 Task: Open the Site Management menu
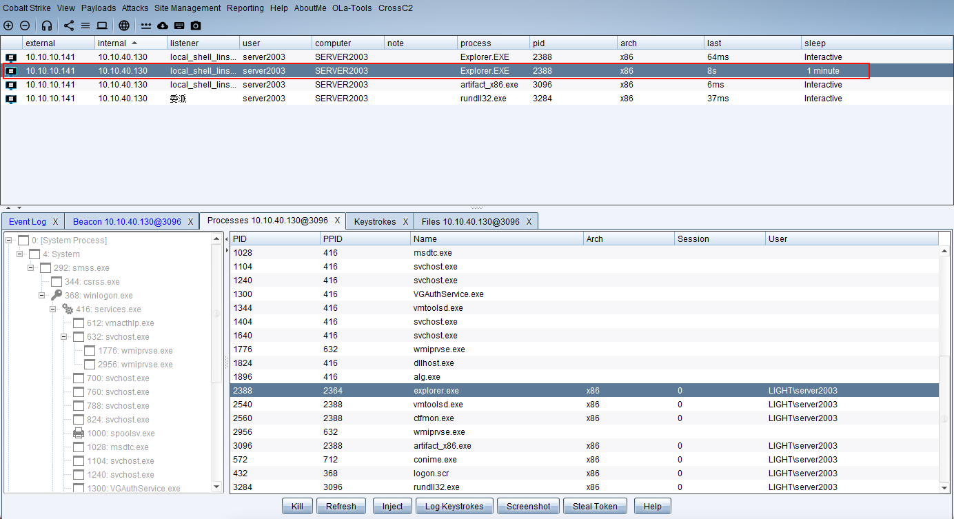point(187,8)
